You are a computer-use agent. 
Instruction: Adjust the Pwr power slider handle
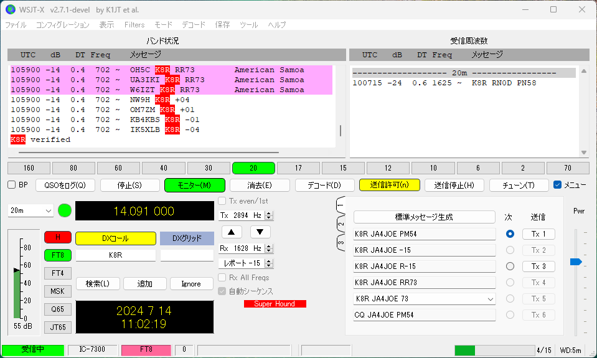[576, 261]
